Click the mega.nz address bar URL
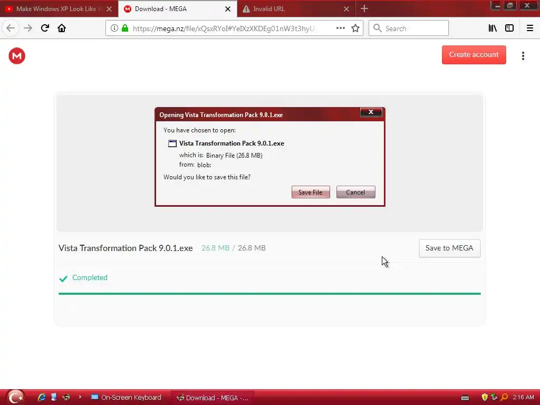540x405 pixels. coord(224,28)
